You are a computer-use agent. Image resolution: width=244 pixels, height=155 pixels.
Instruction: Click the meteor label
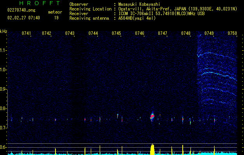55,12
